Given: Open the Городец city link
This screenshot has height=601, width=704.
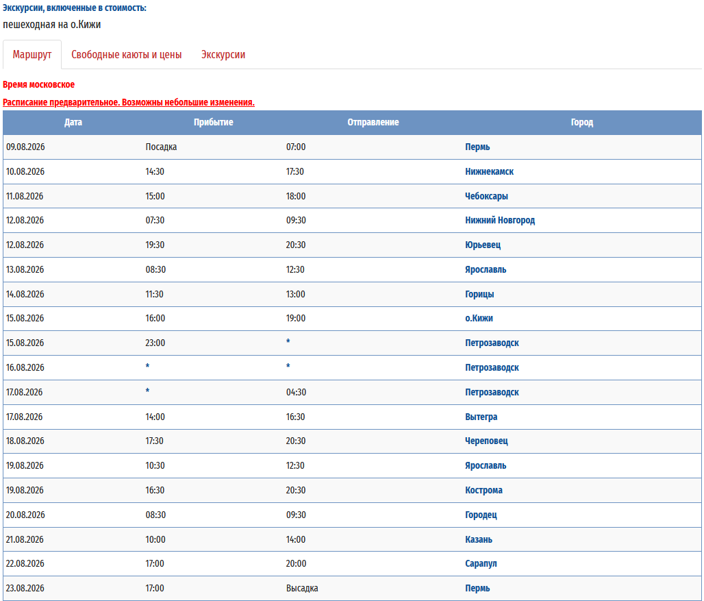Looking at the screenshot, I should pos(481,515).
